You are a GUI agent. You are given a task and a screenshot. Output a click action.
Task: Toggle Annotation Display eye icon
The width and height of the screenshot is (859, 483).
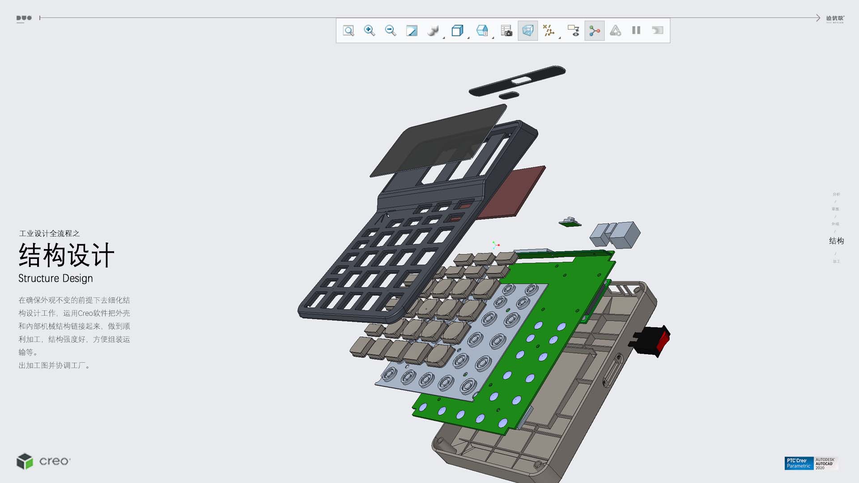(573, 30)
